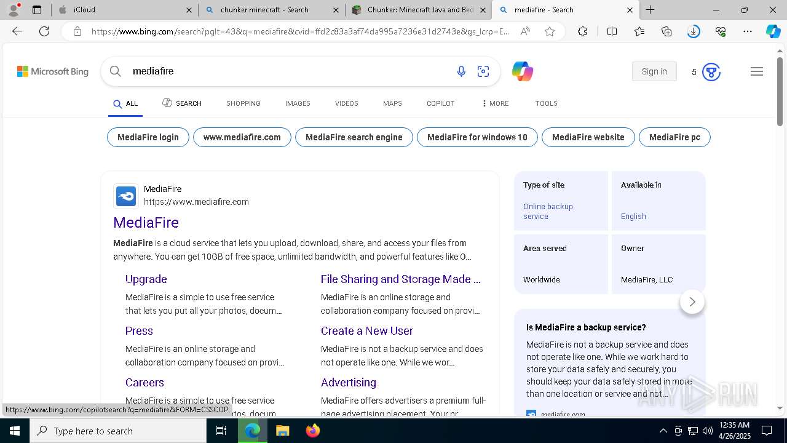Open the read aloud icon in address bar
787x443 pixels.
click(x=525, y=31)
